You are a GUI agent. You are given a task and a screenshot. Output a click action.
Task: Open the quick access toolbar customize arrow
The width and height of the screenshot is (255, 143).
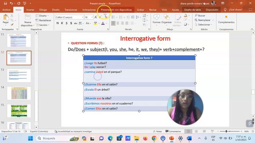tap(30, 3)
